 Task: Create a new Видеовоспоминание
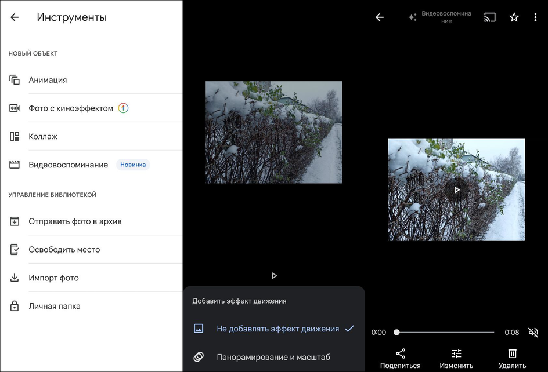point(68,165)
